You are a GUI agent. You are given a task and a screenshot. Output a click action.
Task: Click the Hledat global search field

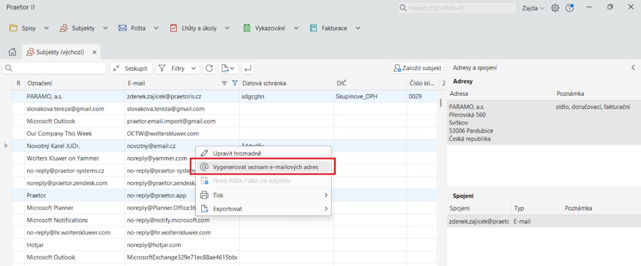(456, 8)
